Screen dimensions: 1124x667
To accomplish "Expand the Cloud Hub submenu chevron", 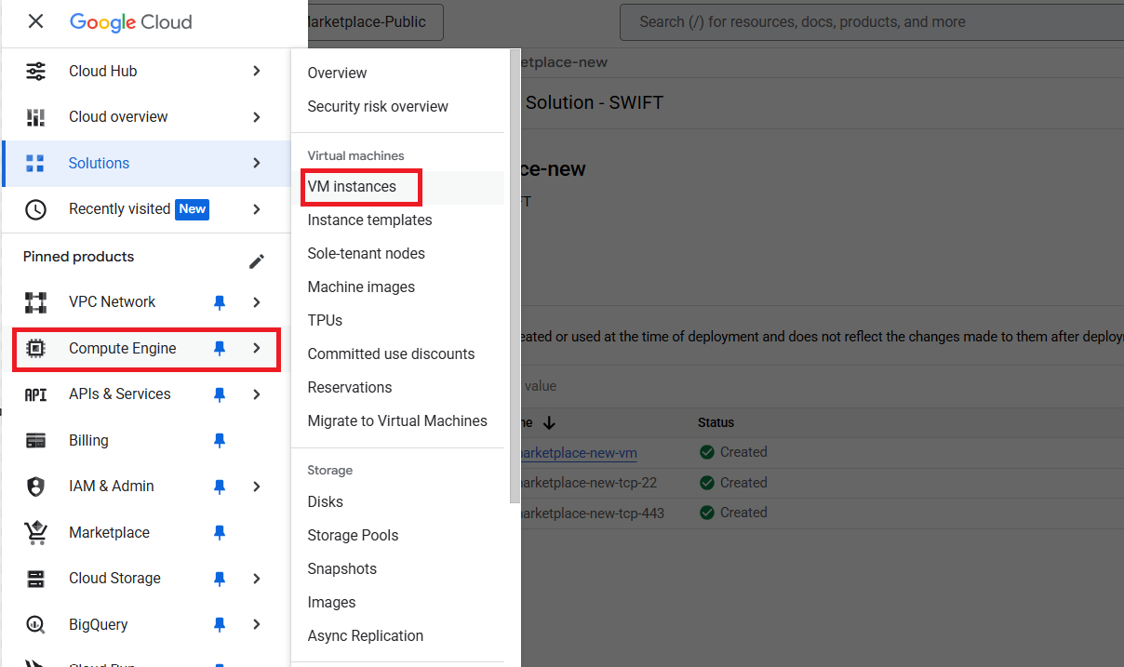I will 257,71.
